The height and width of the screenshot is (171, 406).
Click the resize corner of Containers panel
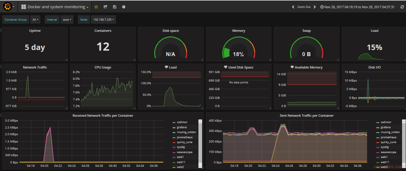(x=134, y=60)
